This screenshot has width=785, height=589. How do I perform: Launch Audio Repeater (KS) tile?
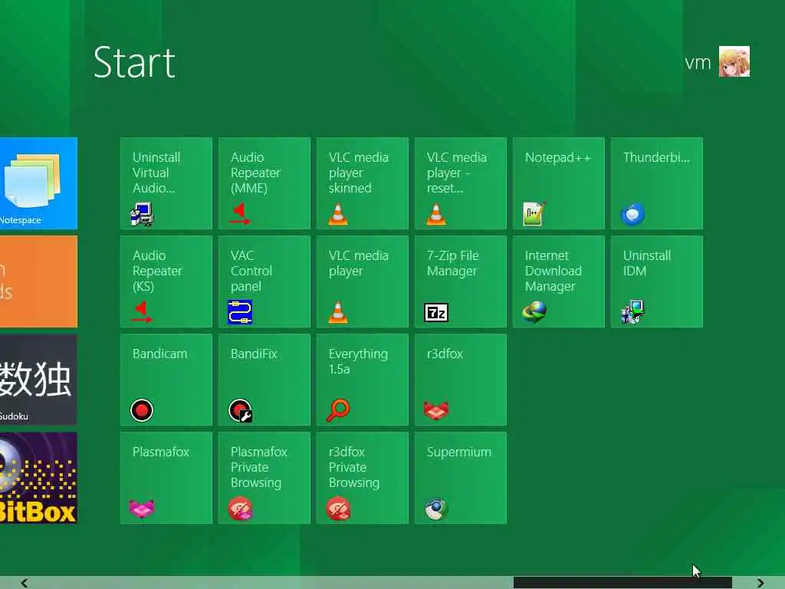coord(166,281)
